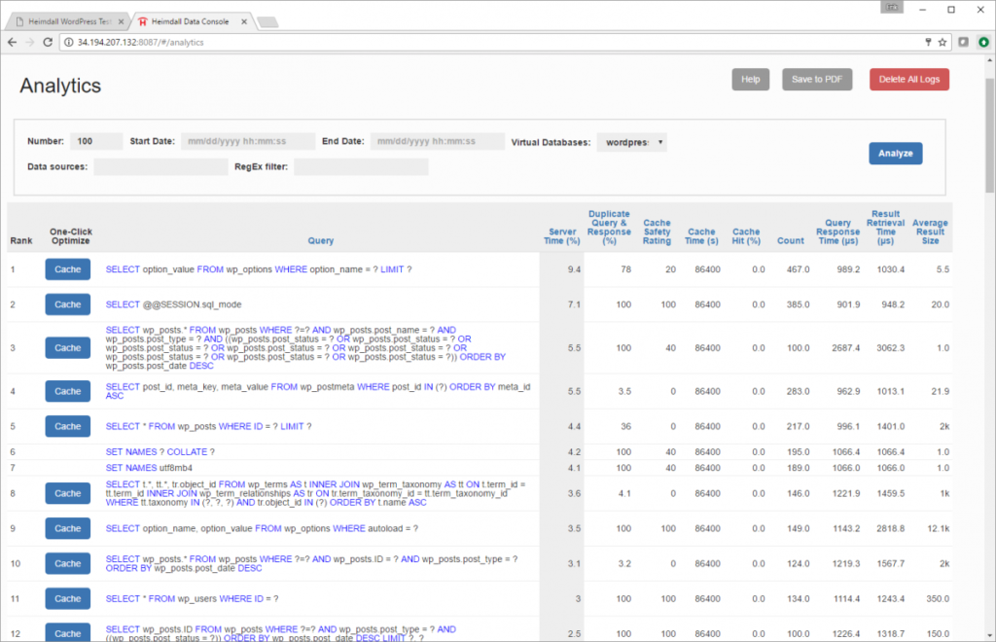Click the One-Click Optimize column header

point(70,236)
